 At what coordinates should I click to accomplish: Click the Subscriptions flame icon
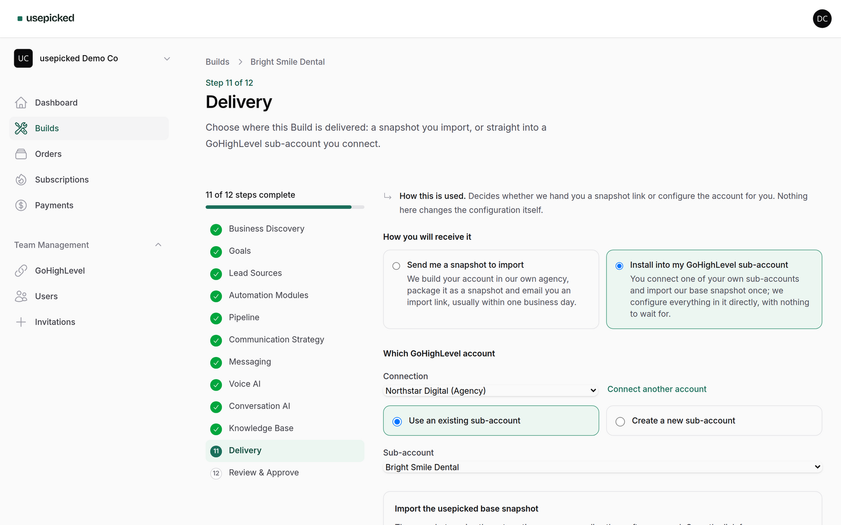click(21, 180)
